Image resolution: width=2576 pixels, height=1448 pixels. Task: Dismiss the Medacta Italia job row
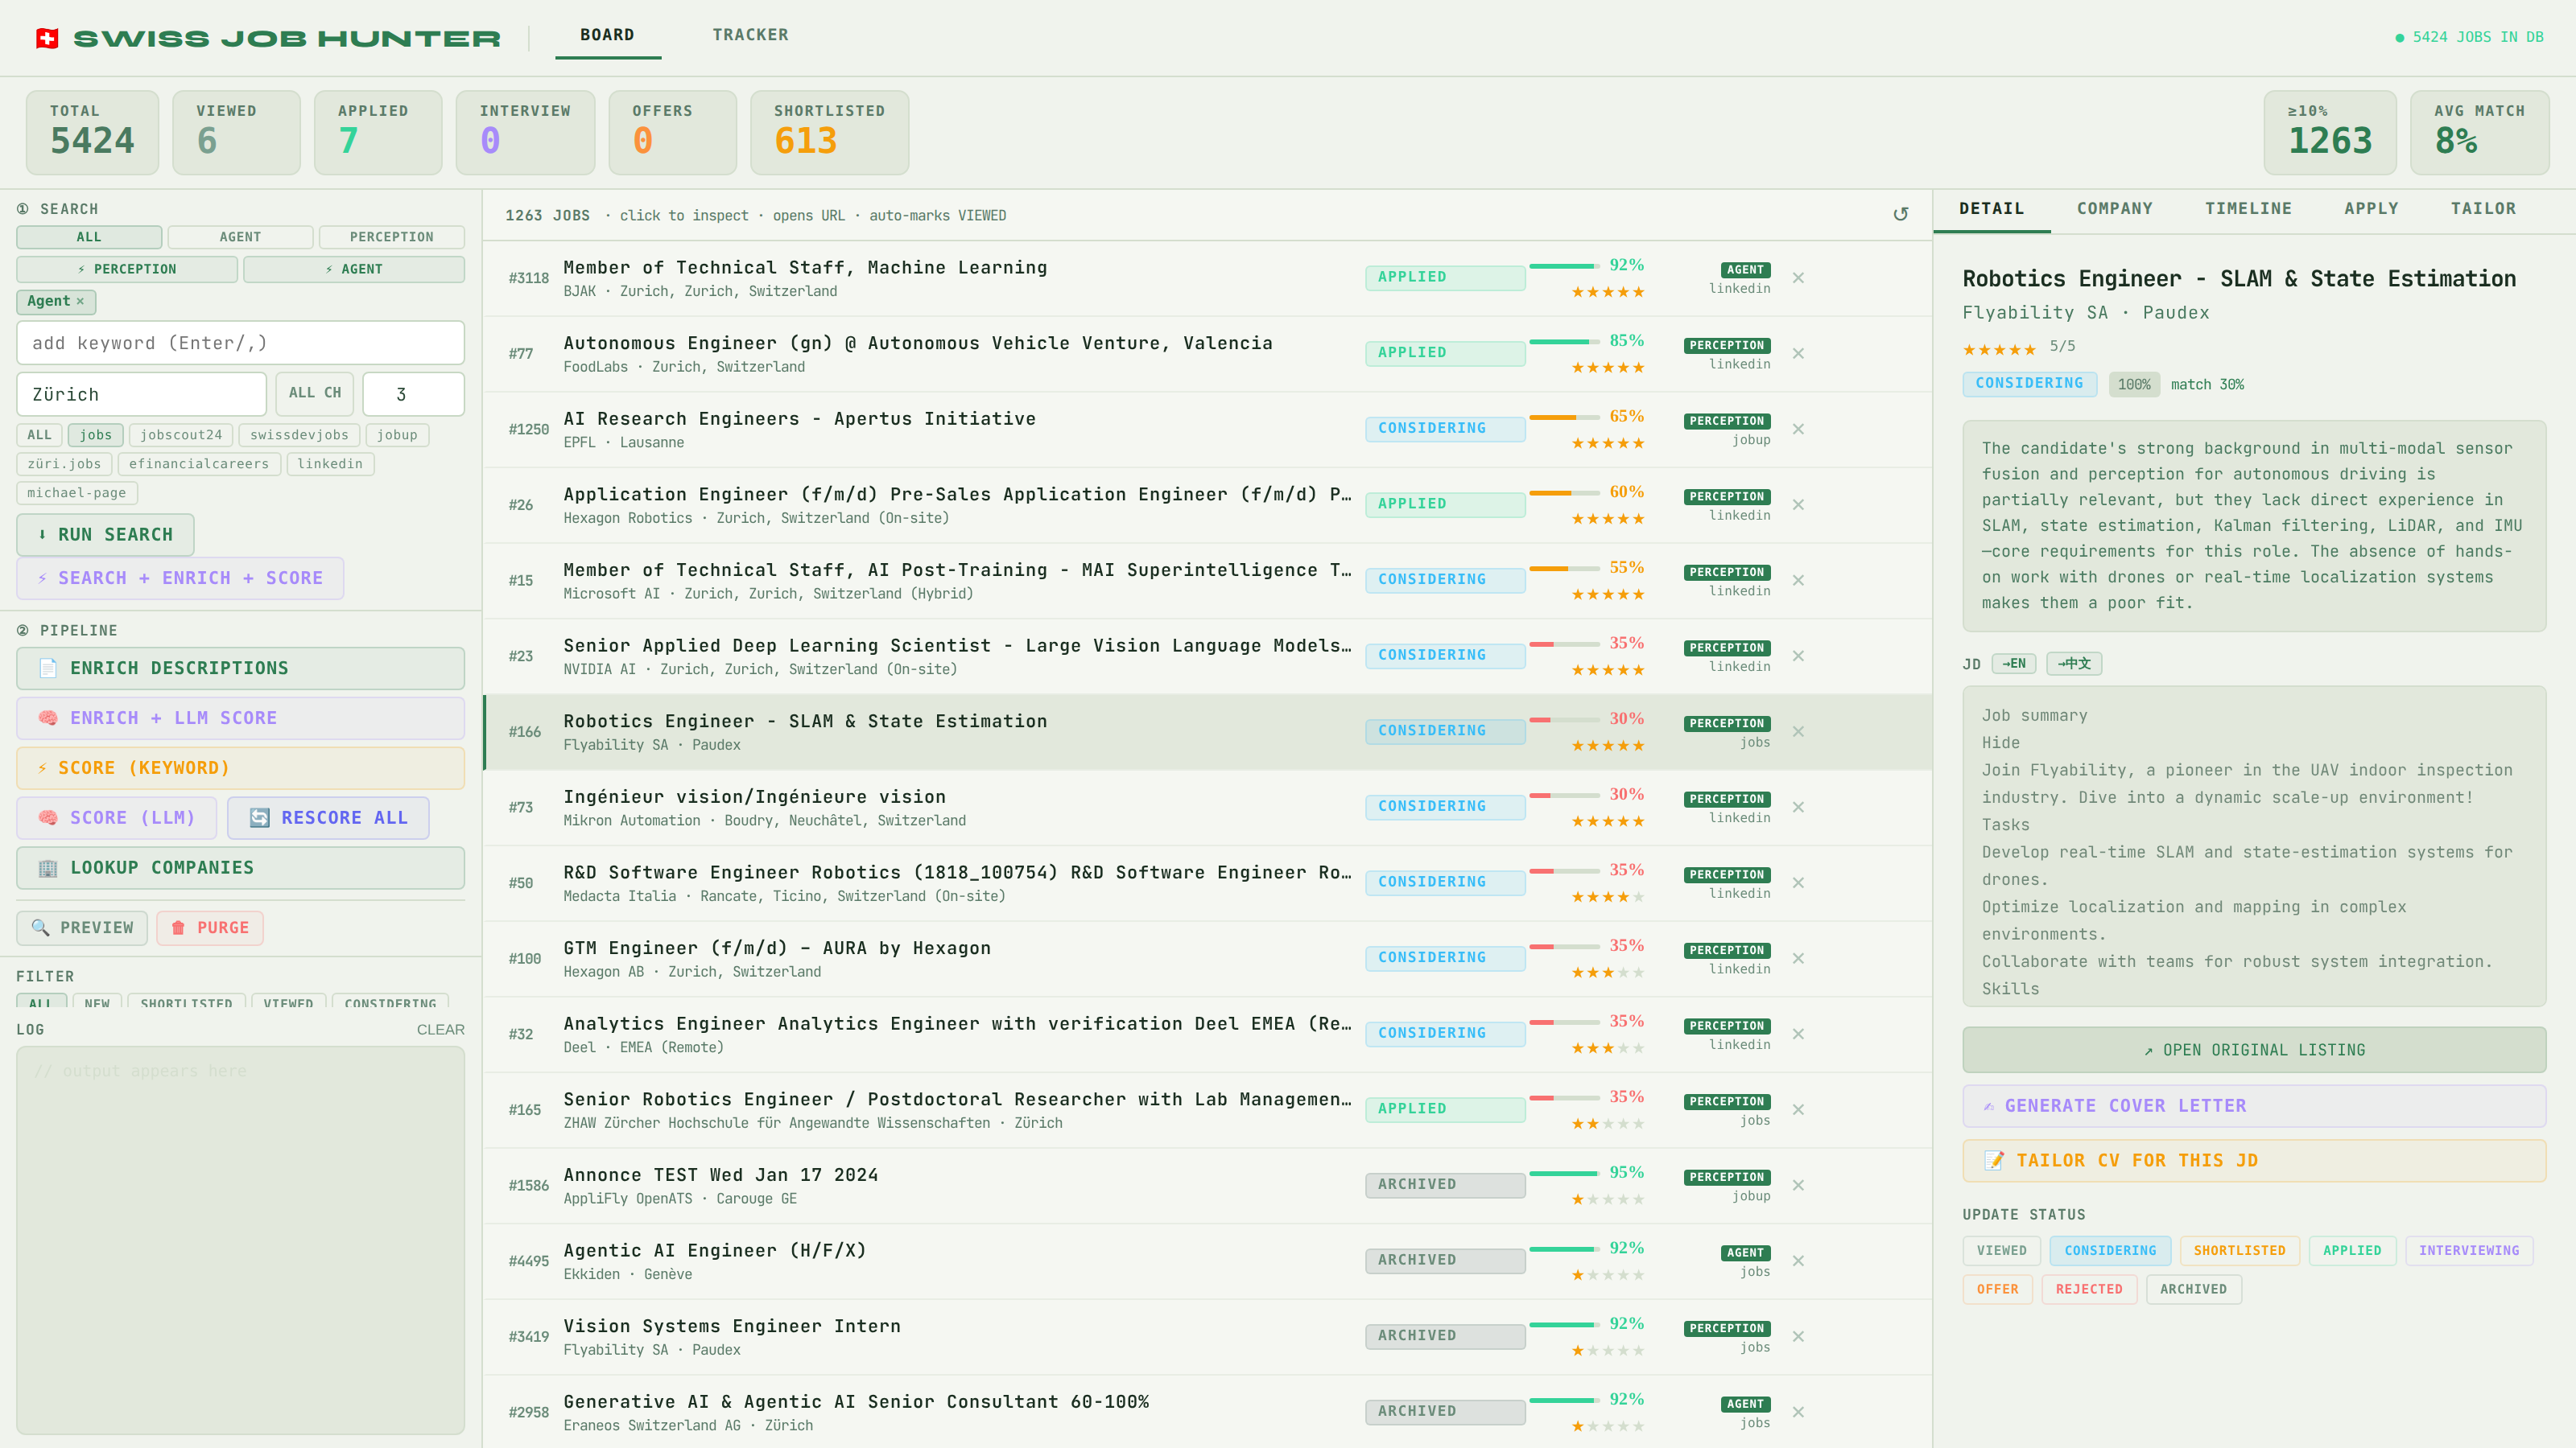[x=1798, y=883]
